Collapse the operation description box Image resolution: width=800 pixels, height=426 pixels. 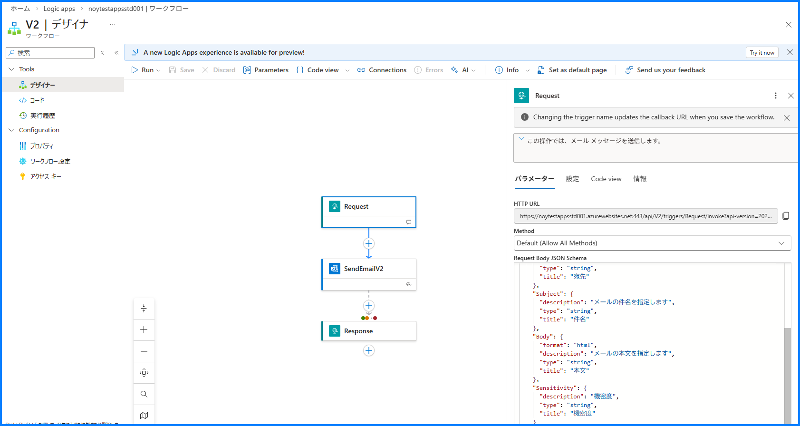point(521,139)
